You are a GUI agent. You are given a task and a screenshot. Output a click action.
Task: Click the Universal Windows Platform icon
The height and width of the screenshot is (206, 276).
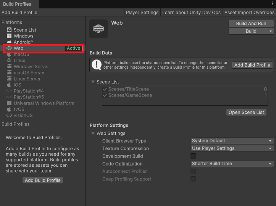pyautogui.click(x=9, y=103)
